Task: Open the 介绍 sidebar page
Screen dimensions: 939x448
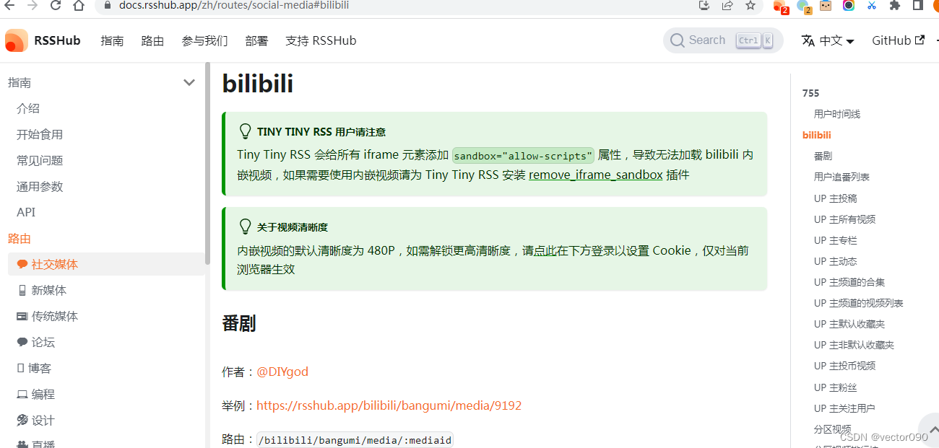Action: (x=28, y=108)
